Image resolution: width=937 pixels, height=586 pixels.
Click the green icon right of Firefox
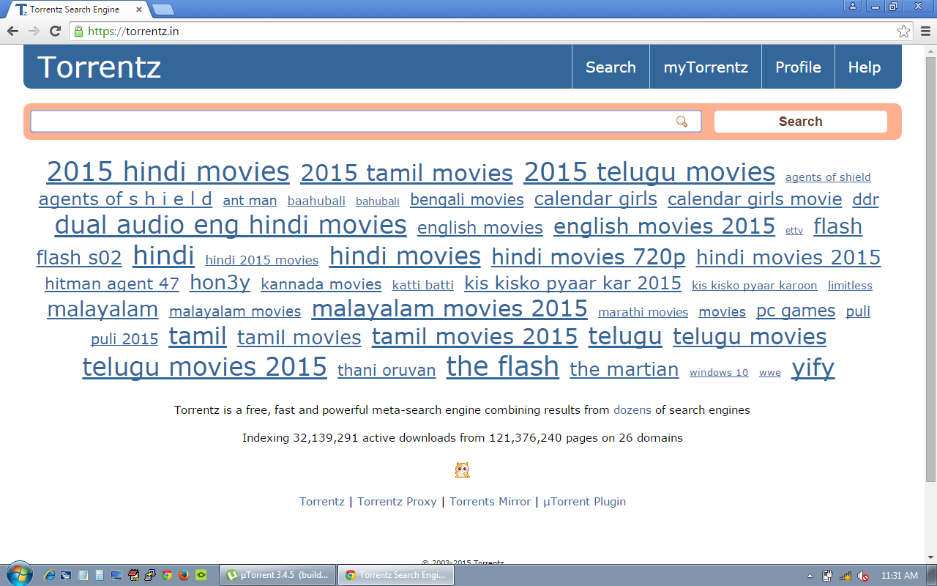201,575
